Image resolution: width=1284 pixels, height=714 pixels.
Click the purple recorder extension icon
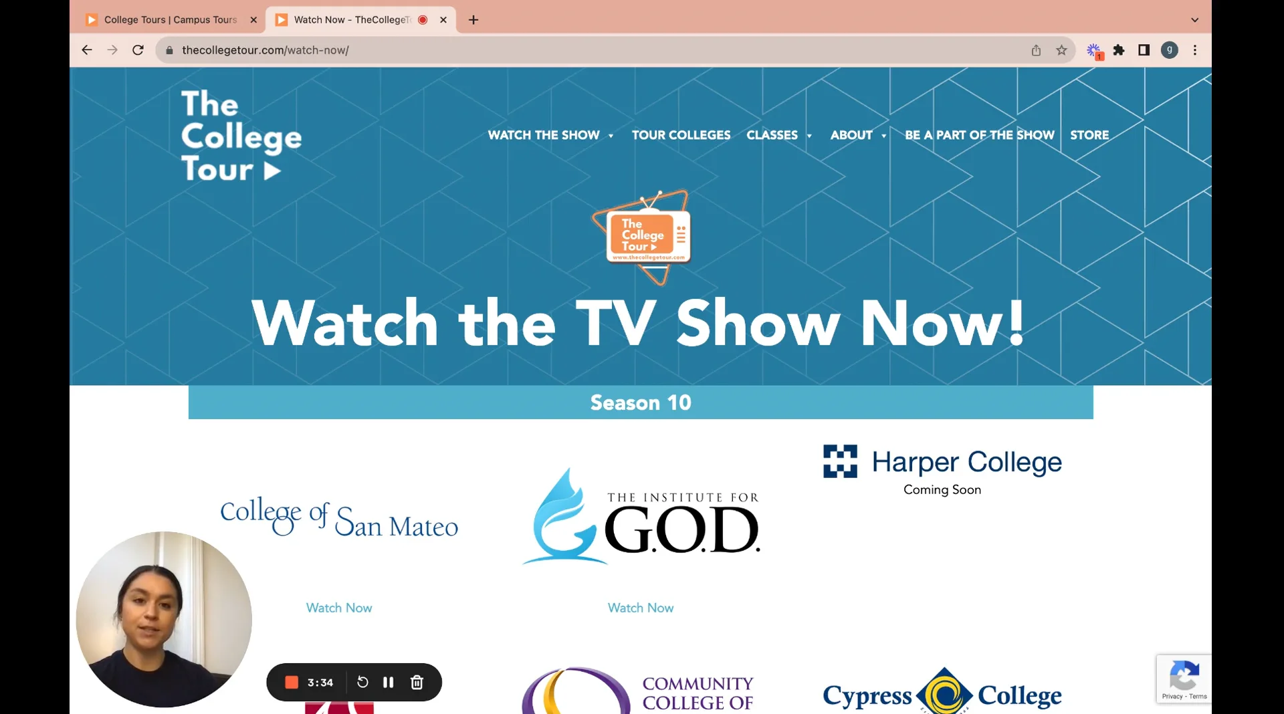(x=1094, y=51)
